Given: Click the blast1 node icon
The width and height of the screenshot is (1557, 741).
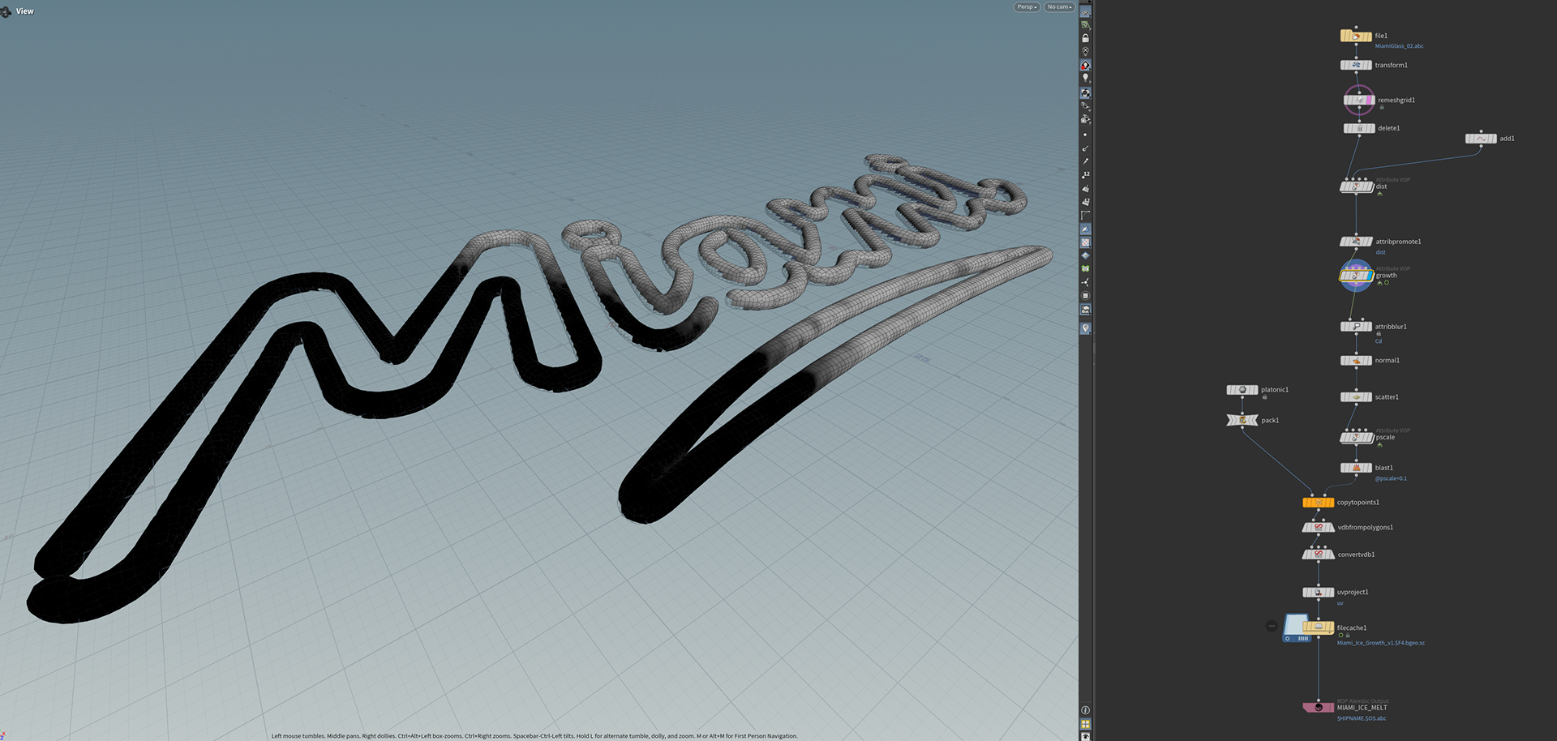Looking at the screenshot, I should click(x=1356, y=468).
